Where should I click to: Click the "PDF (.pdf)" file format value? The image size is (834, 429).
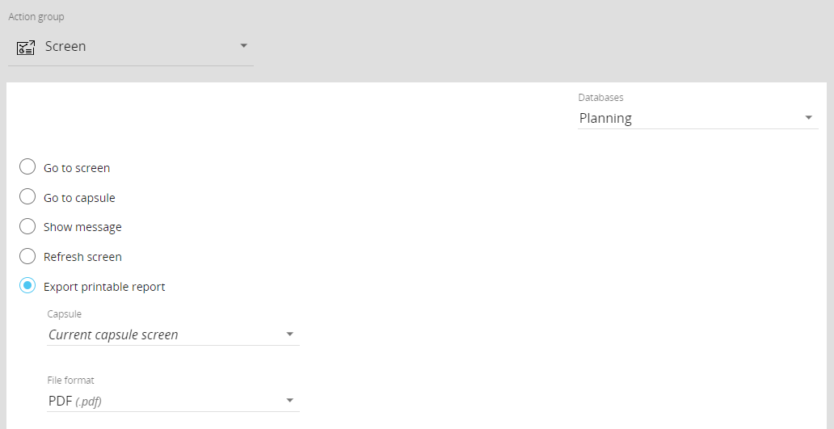(x=74, y=401)
